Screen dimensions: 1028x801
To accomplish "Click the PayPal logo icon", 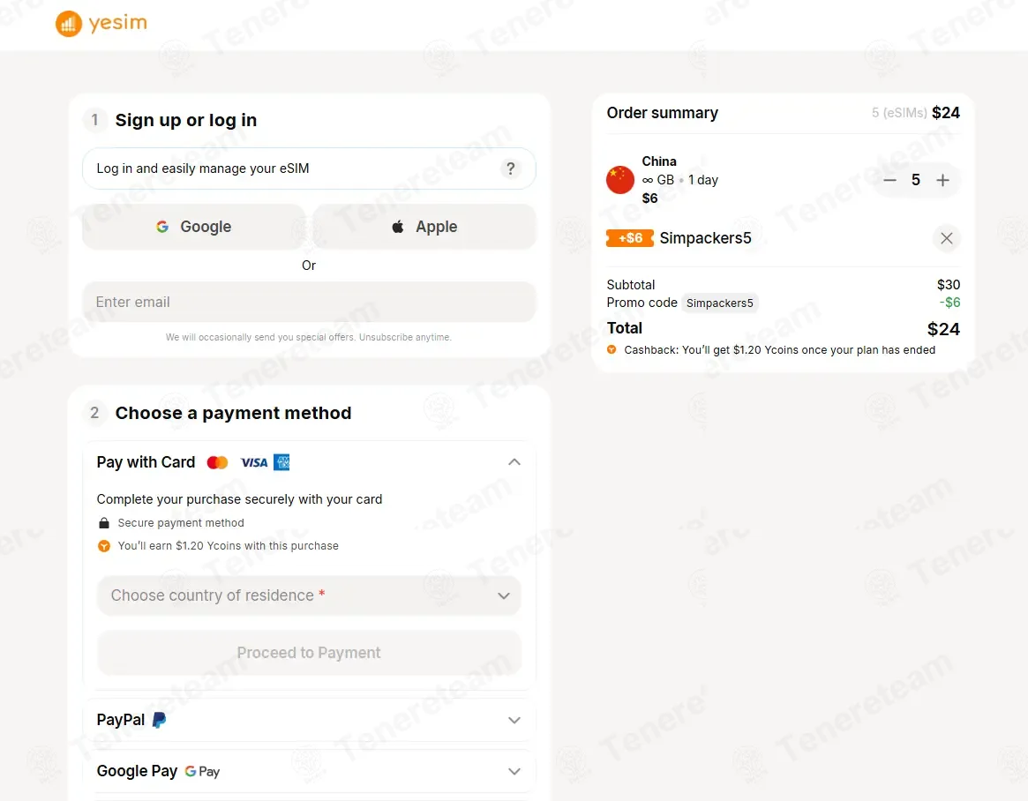I will 159,720.
